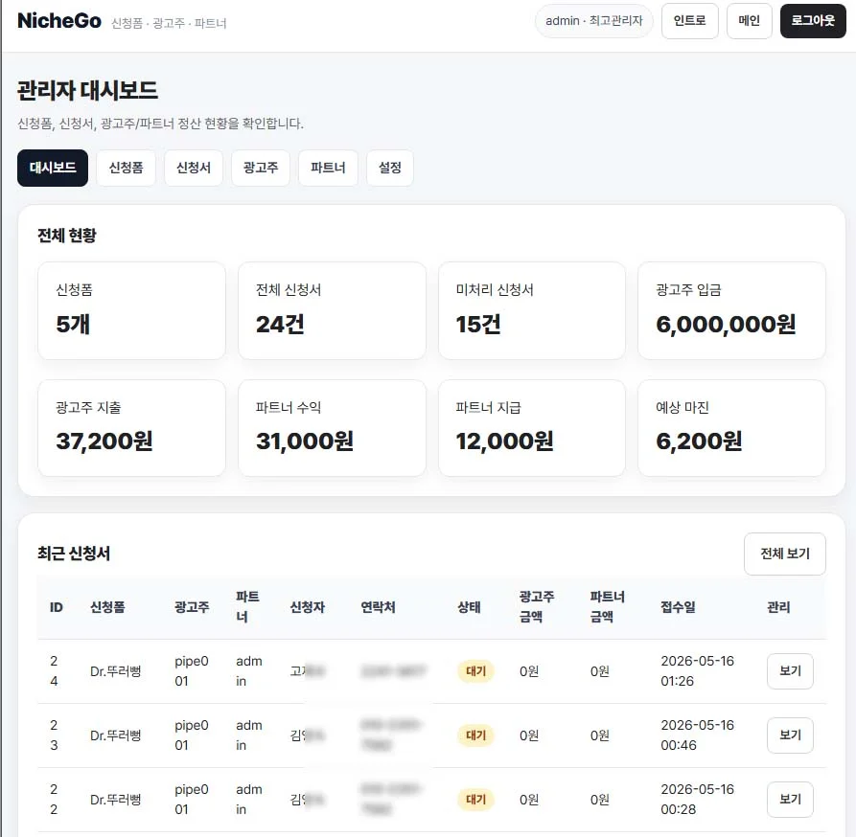The image size is (856, 837).
Task: Click the 예상 마진 6,200원 card
Action: (731, 428)
